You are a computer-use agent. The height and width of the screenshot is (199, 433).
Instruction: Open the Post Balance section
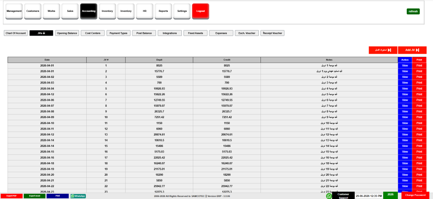point(144,33)
